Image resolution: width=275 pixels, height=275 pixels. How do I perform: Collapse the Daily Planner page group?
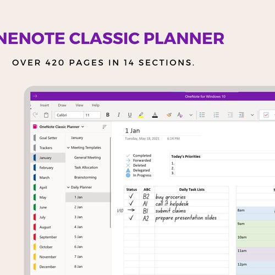pos(68,187)
